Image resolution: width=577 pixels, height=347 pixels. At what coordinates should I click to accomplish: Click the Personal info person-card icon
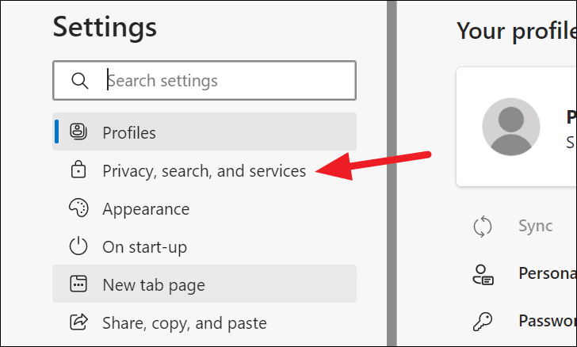pos(483,274)
